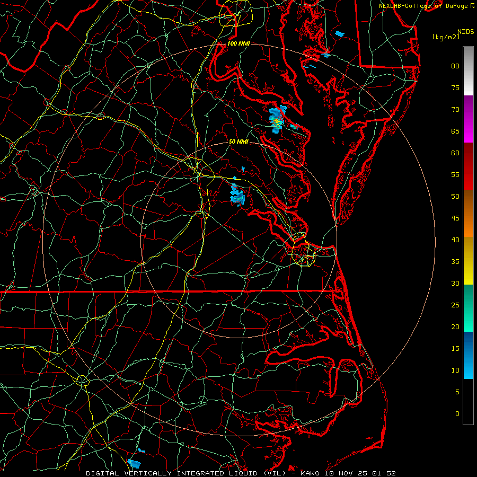Pick the orange-brown segment of the color bar
This screenshot has height=477, width=477.
[468, 214]
